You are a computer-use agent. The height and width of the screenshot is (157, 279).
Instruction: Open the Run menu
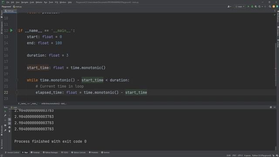[x=45, y=2]
